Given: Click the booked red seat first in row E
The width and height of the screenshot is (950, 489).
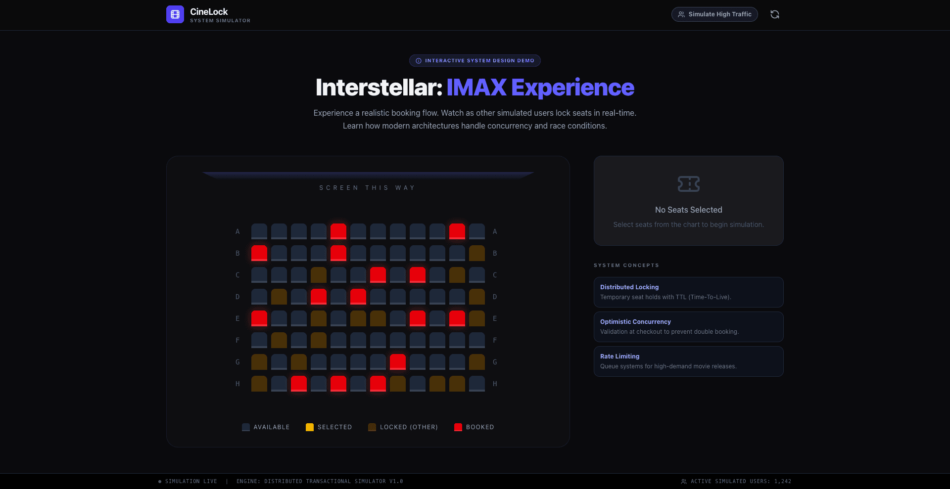Looking at the screenshot, I should (x=259, y=318).
